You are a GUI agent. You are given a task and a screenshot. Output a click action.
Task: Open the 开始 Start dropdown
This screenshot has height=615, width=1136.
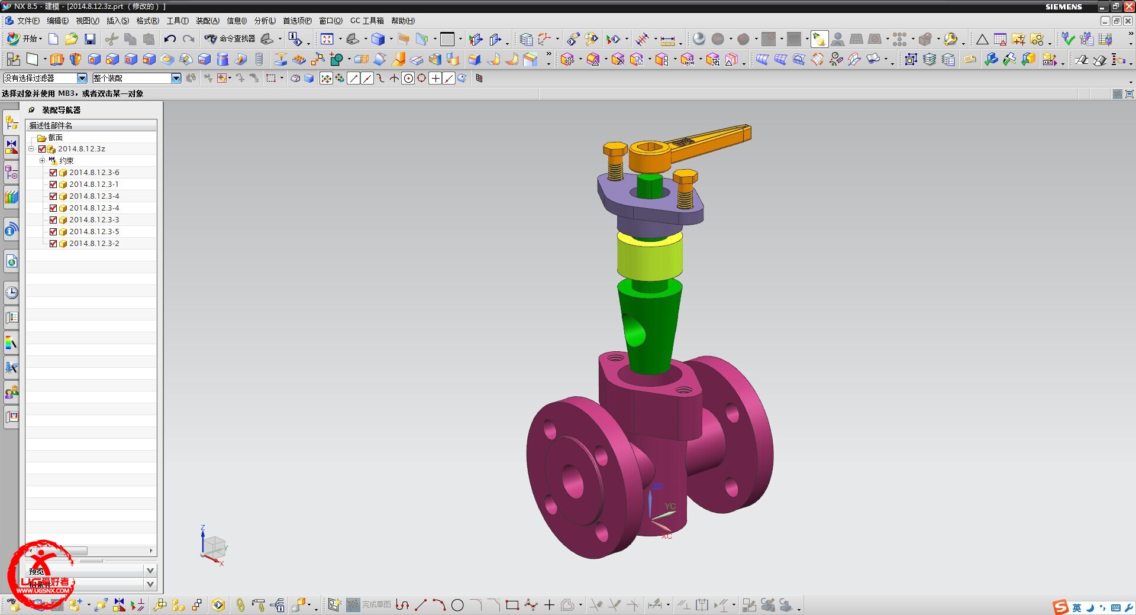point(24,39)
